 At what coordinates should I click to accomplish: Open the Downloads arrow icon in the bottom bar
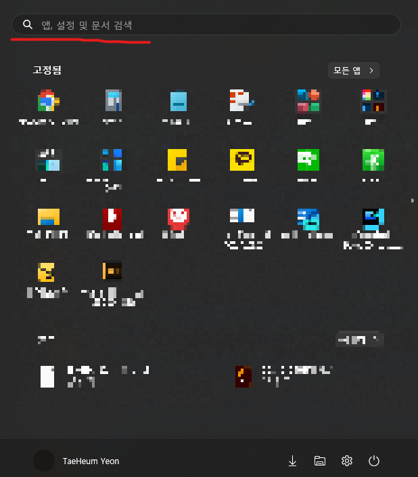[x=293, y=461]
